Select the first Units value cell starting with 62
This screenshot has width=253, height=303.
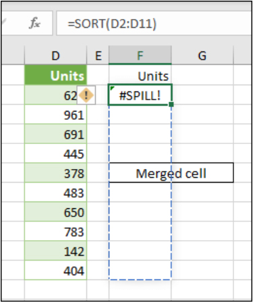55,95
